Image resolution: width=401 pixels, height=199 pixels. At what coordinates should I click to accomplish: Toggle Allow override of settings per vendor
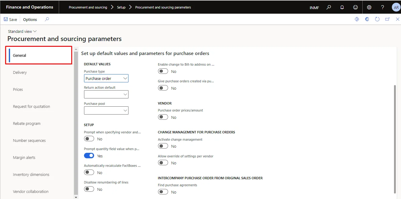[163, 163]
